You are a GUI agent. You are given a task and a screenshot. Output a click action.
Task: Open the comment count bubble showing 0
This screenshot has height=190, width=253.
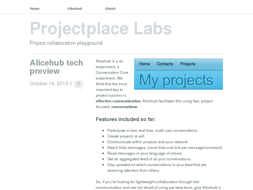click(79, 84)
